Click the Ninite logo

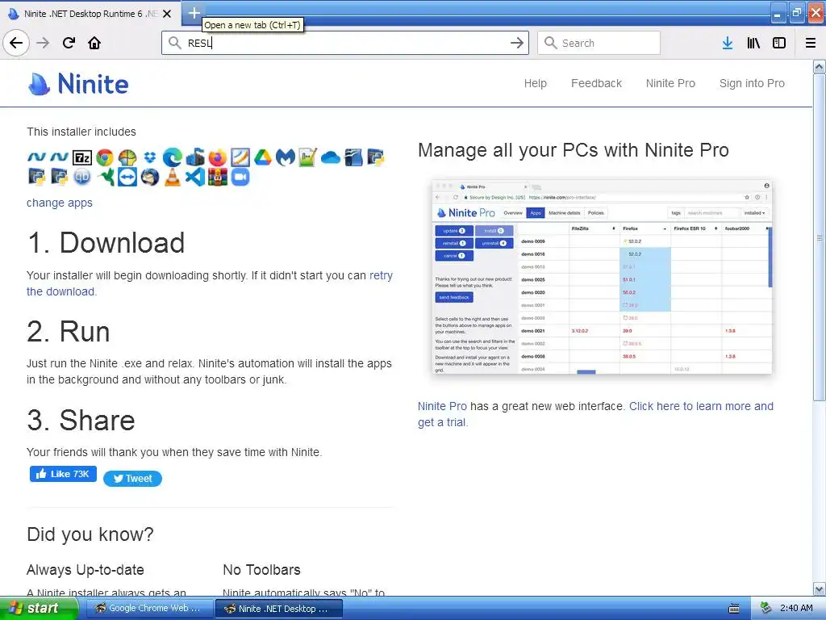pos(78,84)
